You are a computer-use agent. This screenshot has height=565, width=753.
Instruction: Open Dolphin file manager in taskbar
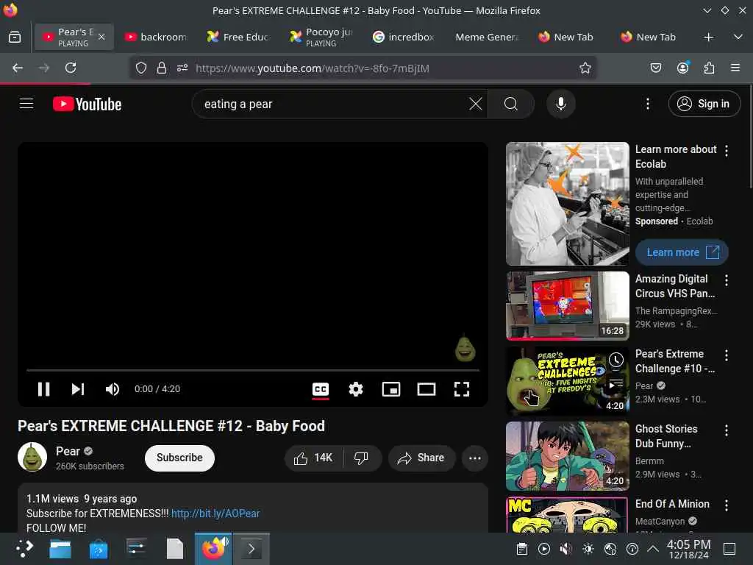[x=60, y=549]
